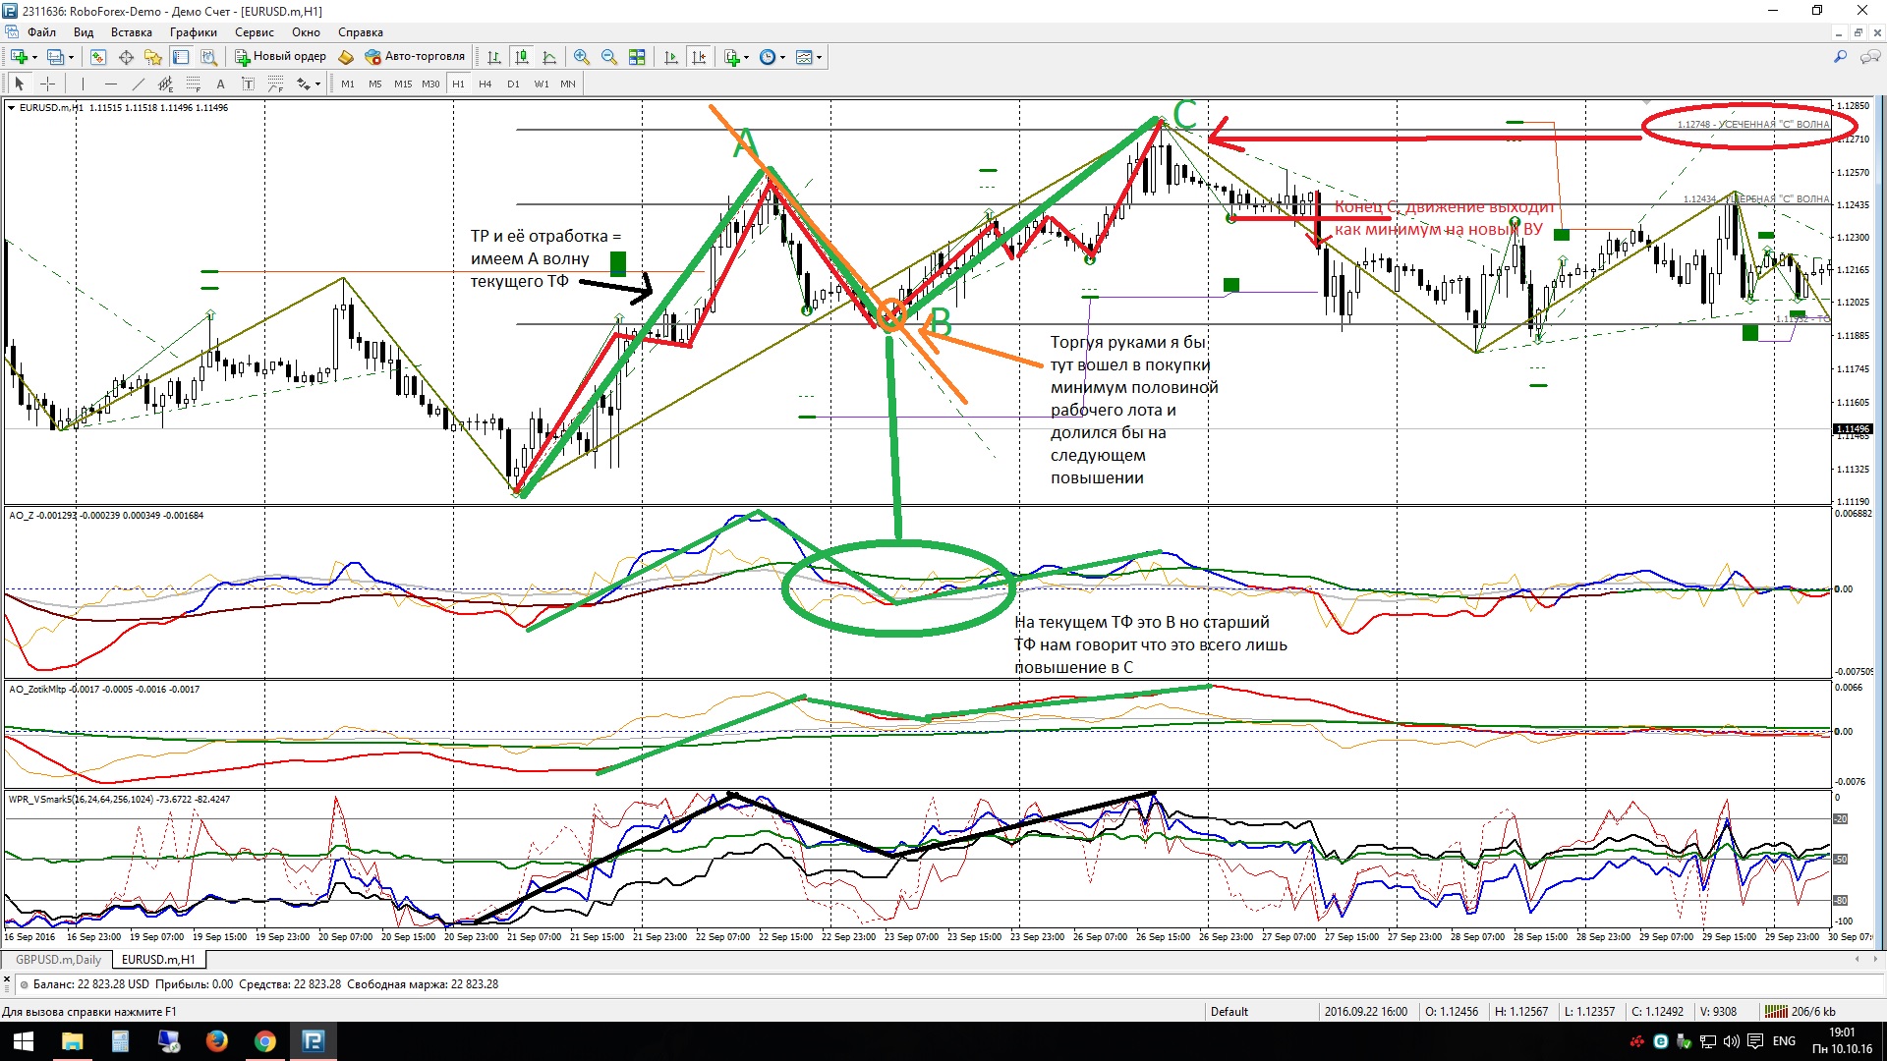The width and height of the screenshot is (1887, 1061).
Task: Open Firefox from the taskbar
Action: (x=216, y=1041)
